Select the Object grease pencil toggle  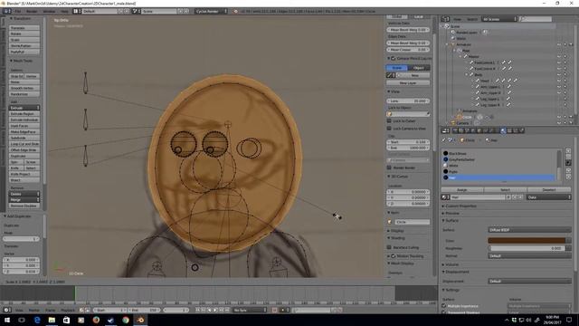point(419,68)
